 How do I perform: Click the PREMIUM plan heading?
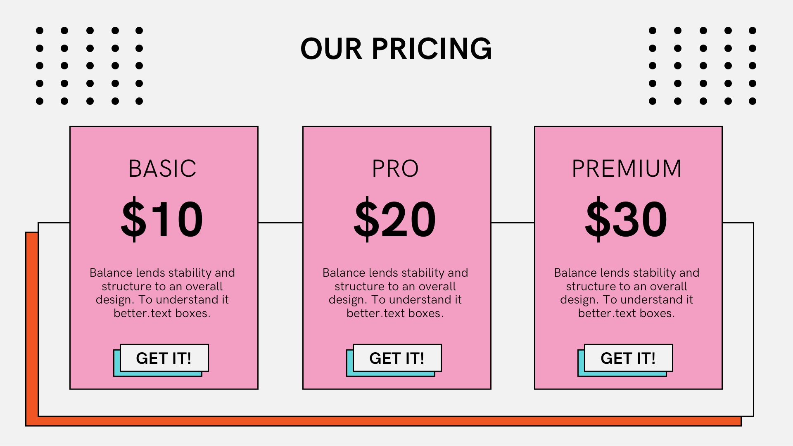coord(627,168)
